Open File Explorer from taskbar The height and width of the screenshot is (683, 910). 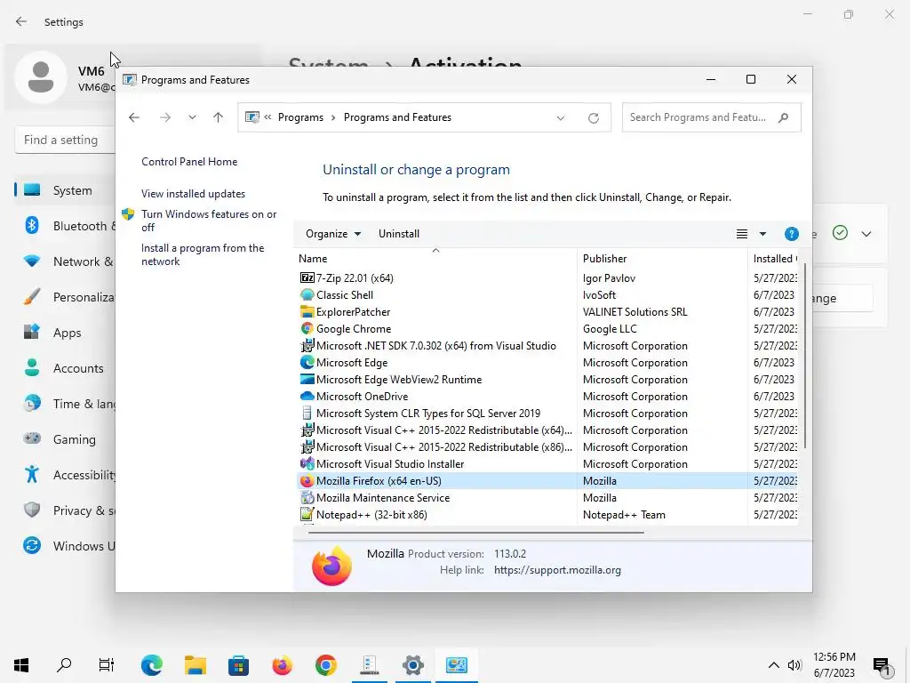[x=195, y=664]
